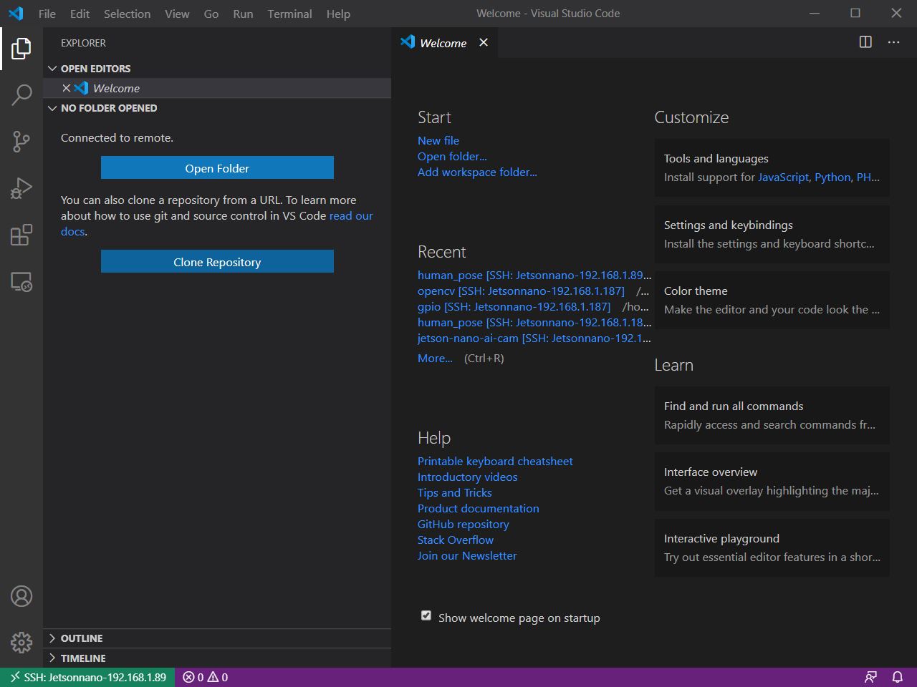The width and height of the screenshot is (917, 687).
Task: Open the Terminal menu
Action: (x=289, y=14)
